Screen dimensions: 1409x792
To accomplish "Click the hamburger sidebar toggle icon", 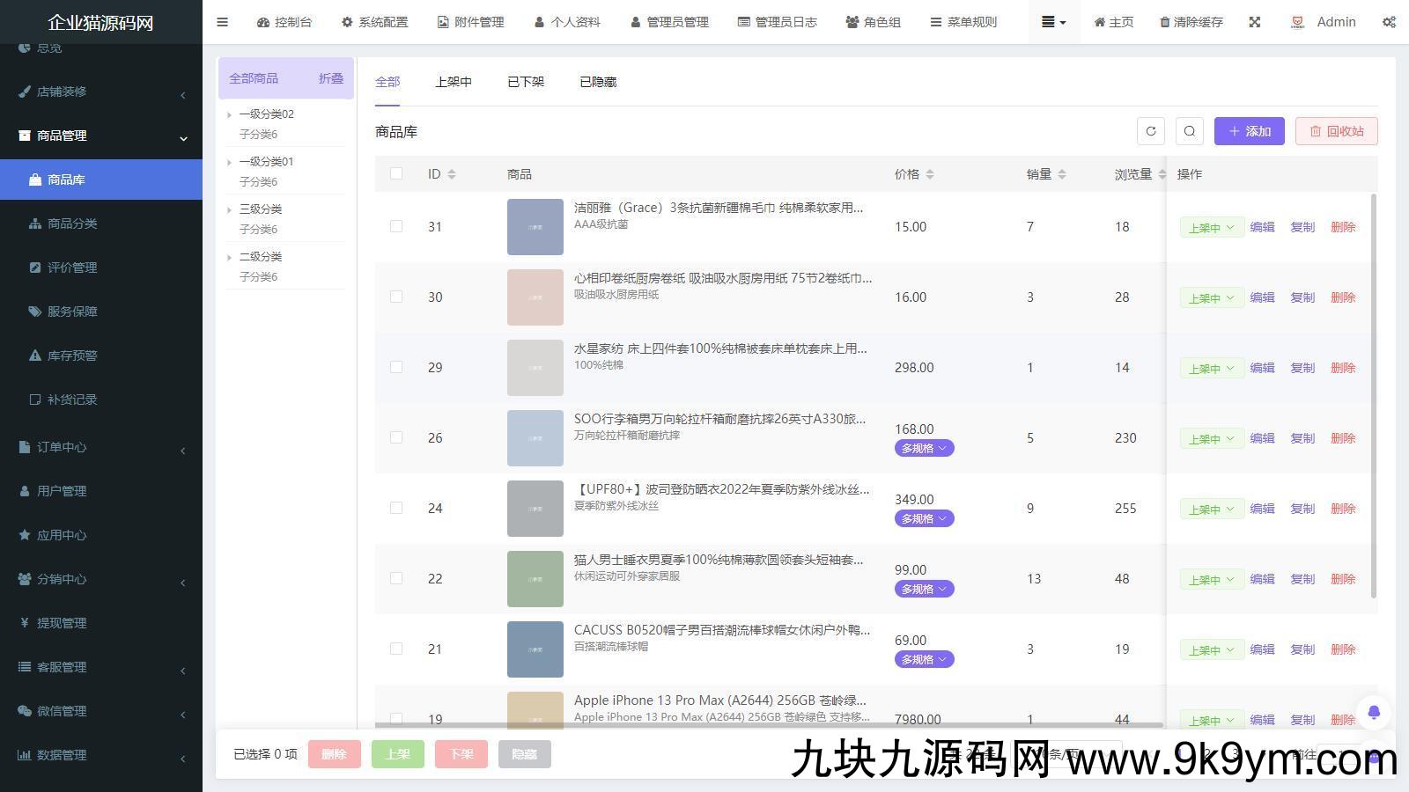I will (x=222, y=22).
